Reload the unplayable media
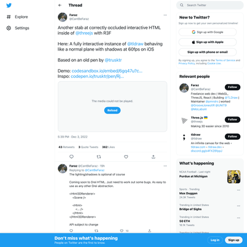This screenshot has height=247, width=247. [112, 110]
